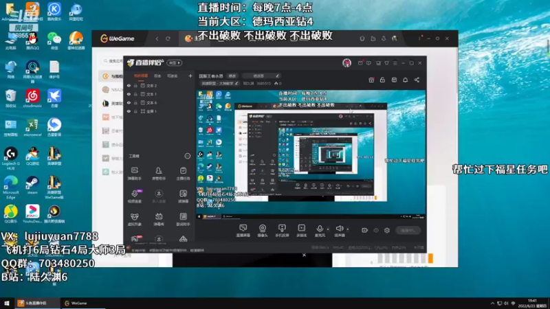Edit the game category field
Image resolution: width=550 pixels, height=309 pixels.
[x=219, y=83]
